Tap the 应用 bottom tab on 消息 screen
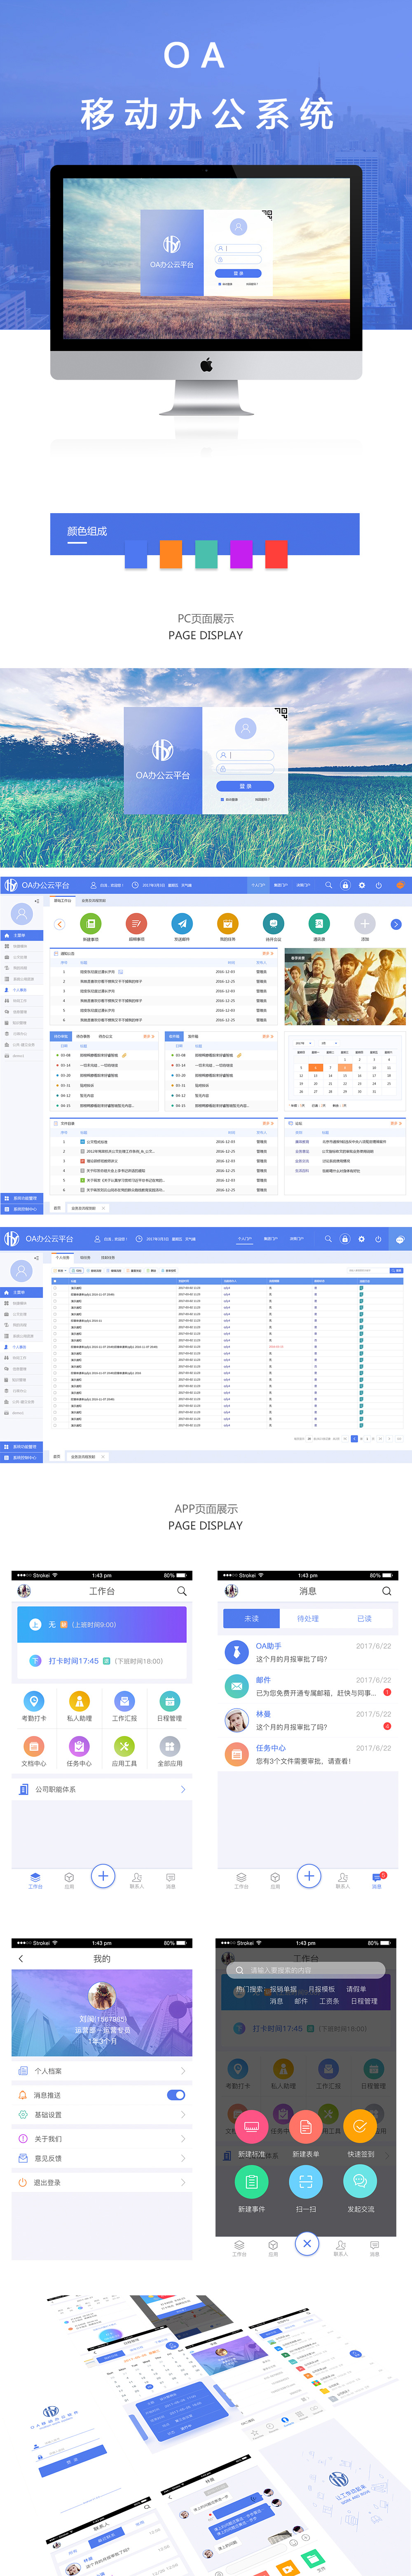The image size is (412, 2576). [x=275, y=1881]
